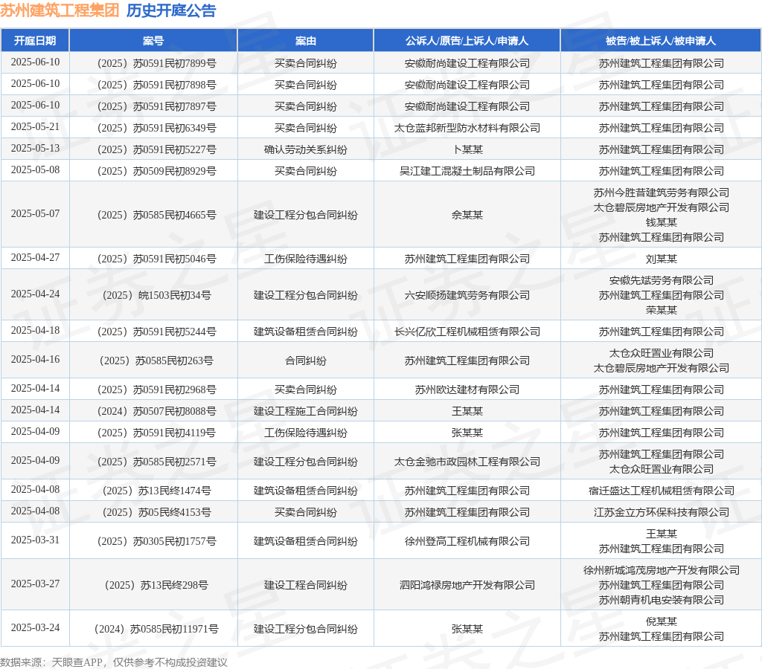Click the date 2025-05-21
The height and width of the screenshot is (669, 762).
coord(35,126)
